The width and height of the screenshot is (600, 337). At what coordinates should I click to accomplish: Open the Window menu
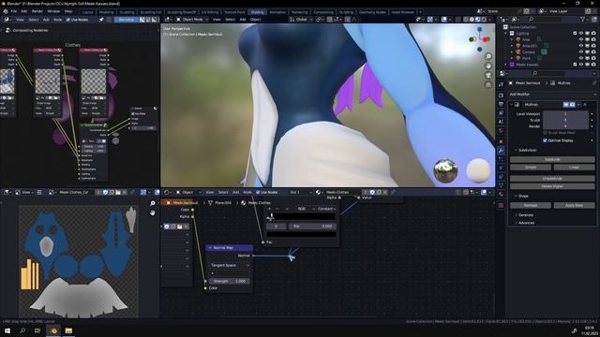coord(53,11)
